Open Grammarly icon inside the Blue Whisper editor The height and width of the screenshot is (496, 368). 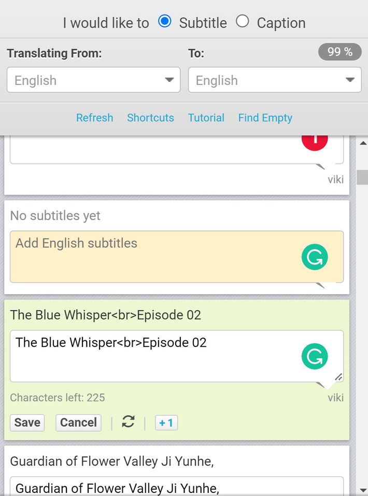(x=314, y=356)
